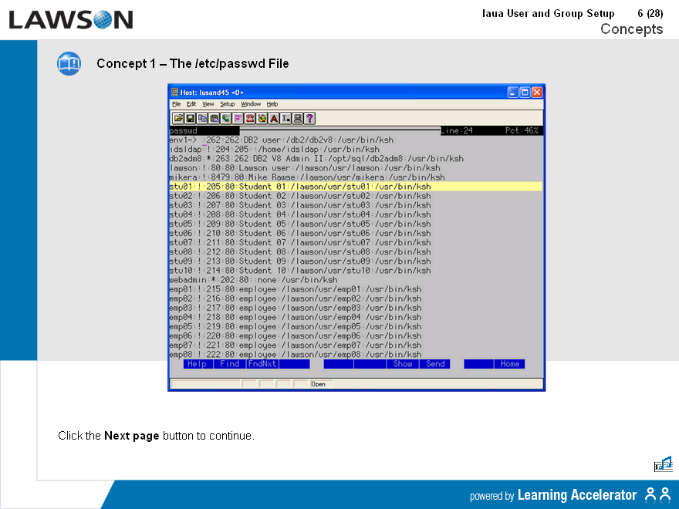Click the passwd file name label
The image size is (679, 509).
point(183,130)
